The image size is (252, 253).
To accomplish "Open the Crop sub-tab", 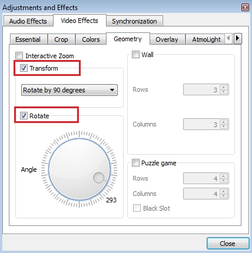I will (x=61, y=39).
